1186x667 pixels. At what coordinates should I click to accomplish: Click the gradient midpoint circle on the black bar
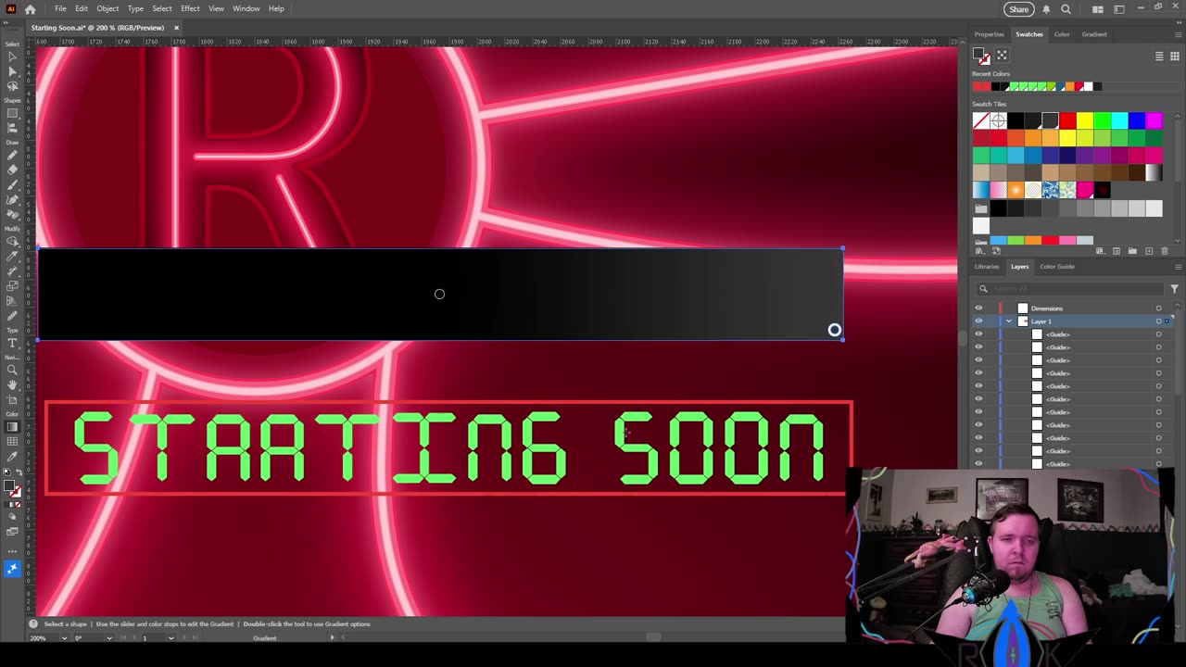point(439,295)
